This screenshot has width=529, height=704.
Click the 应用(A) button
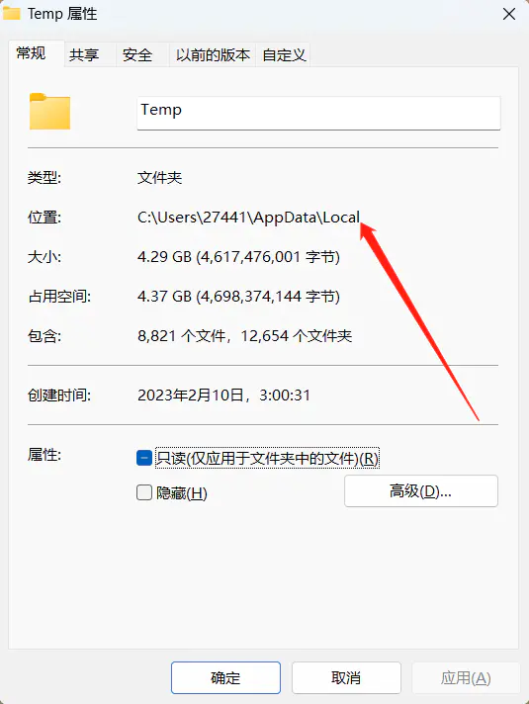(x=466, y=677)
